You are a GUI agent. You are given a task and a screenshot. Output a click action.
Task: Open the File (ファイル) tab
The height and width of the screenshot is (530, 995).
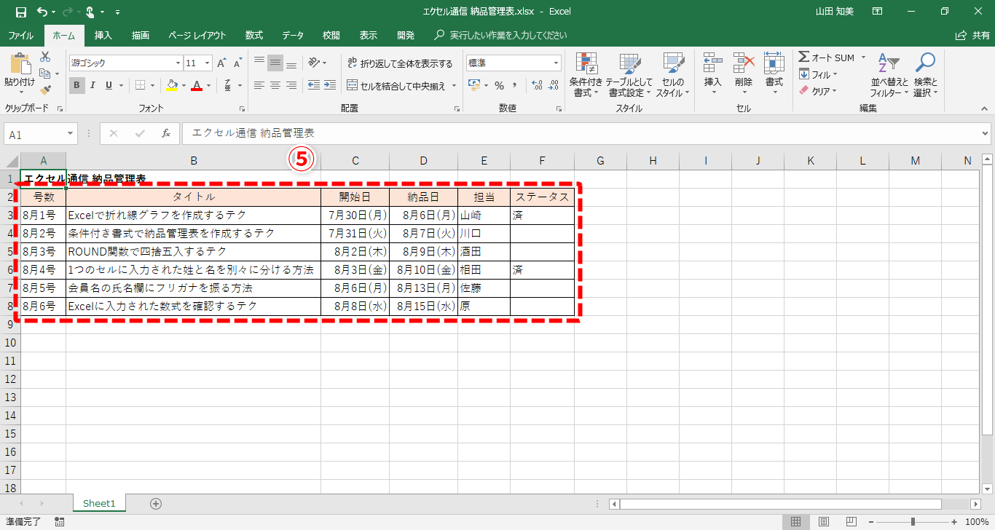(x=20, y=35)
